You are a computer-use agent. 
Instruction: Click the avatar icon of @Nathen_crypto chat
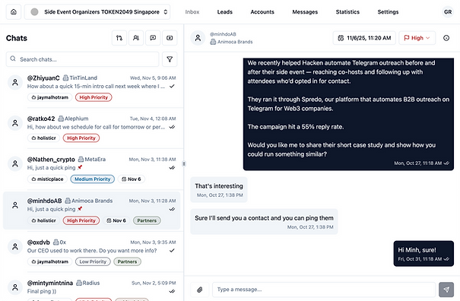[15, 163]
